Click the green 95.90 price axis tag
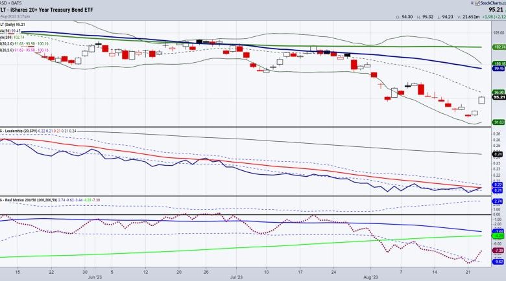The width and height of the screenshot is (506, 281). [x=500, y=92]
